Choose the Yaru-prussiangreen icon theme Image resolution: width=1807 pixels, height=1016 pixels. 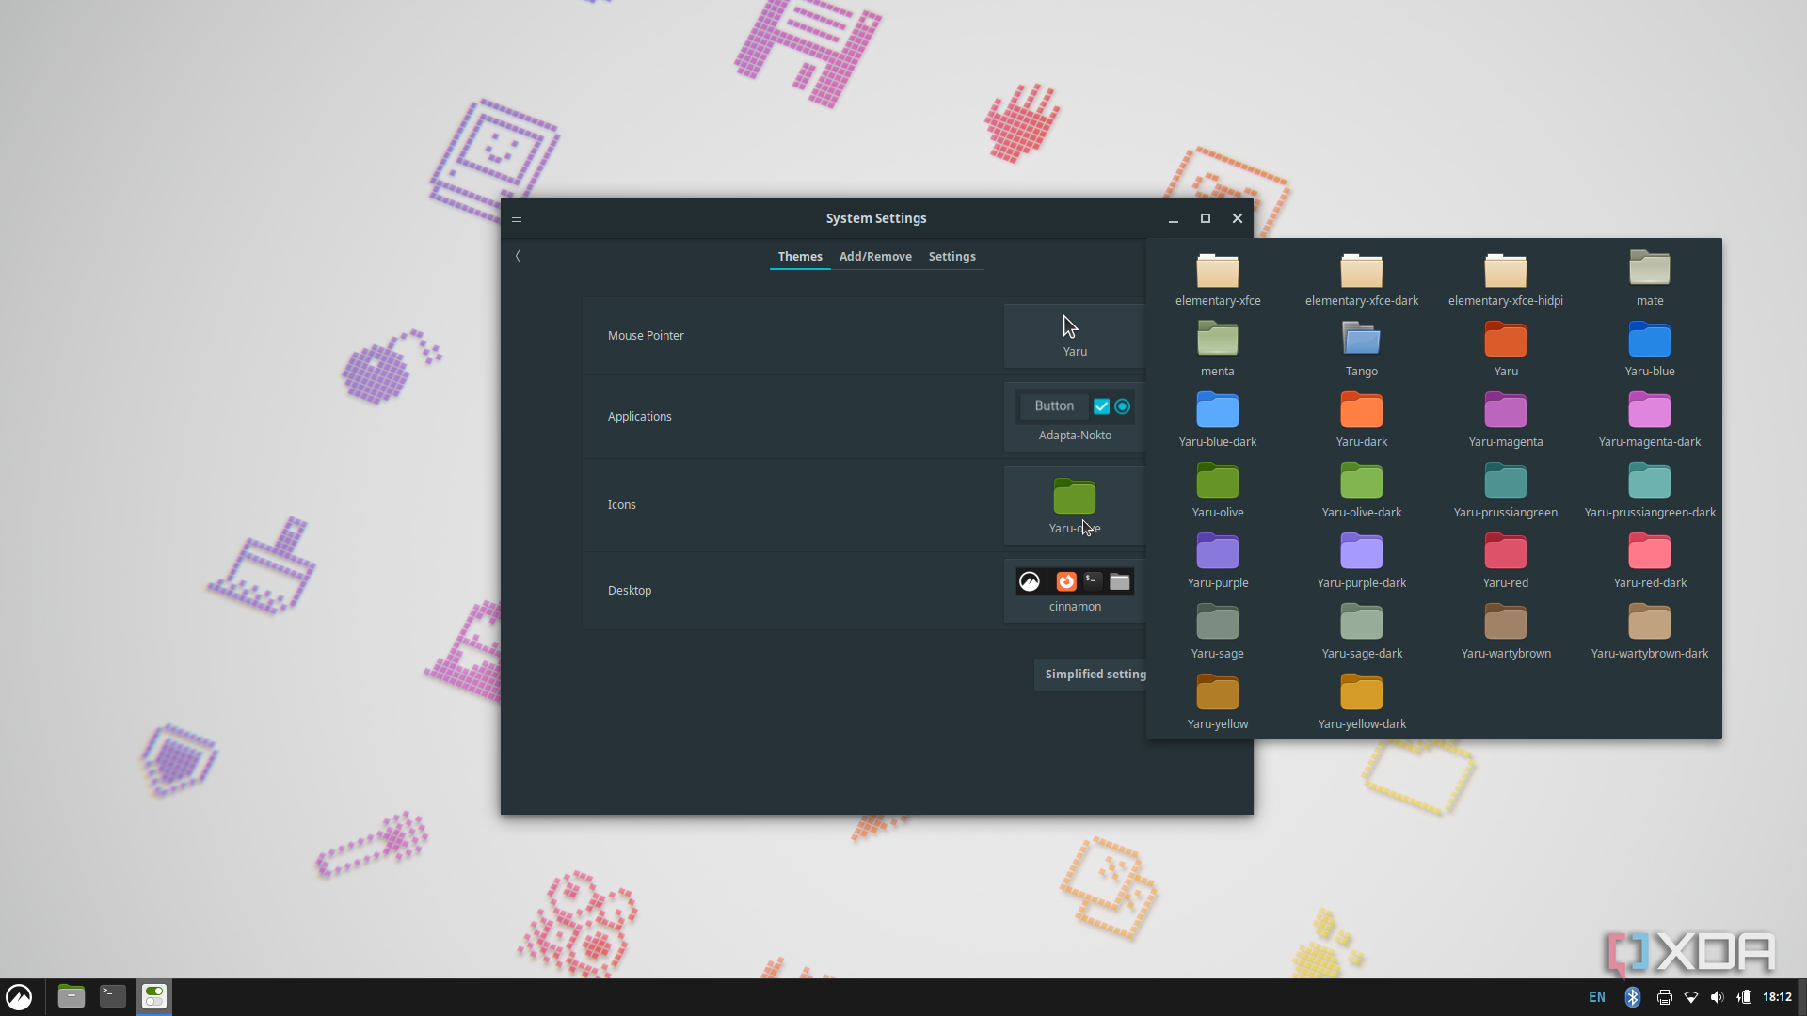tap(1506, 491)
